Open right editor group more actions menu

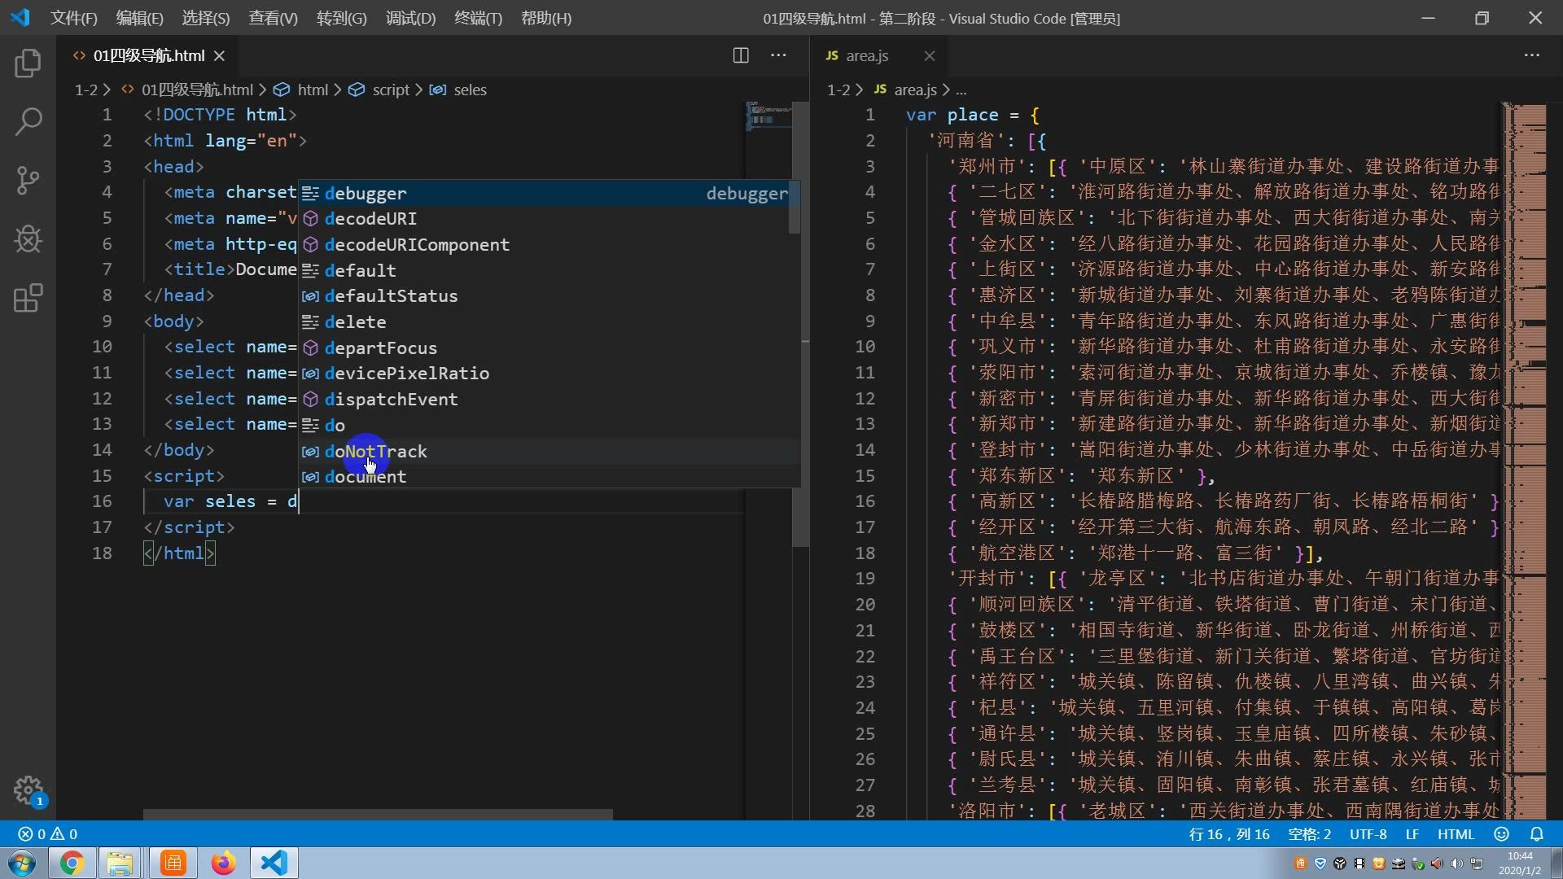(1532, 55)
